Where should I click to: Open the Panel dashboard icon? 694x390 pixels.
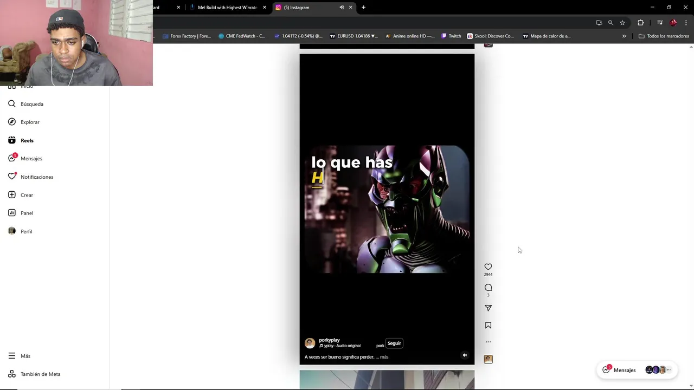coord(12,213)
